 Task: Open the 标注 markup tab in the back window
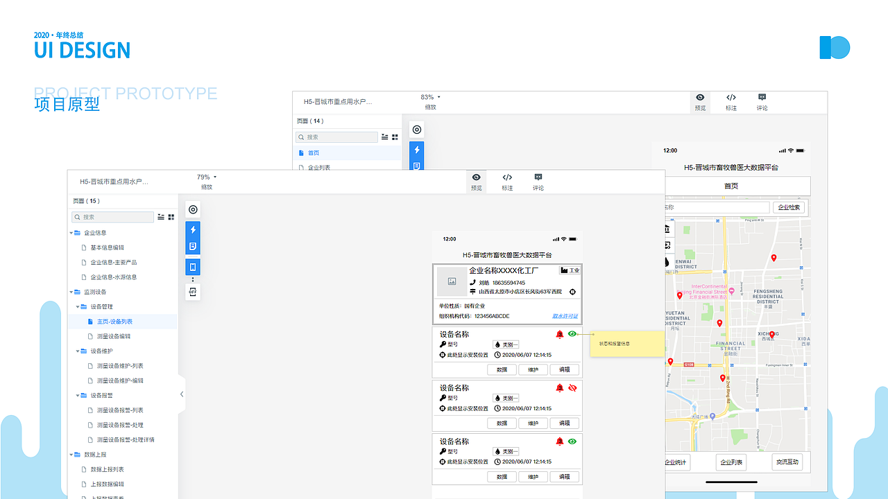(x=731, y=102)
